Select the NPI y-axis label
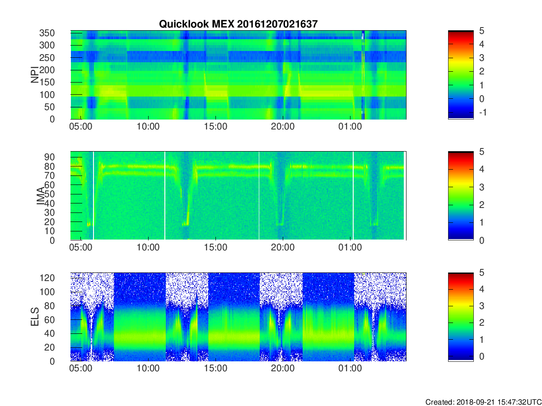Image resolution: width=542 pixels, height=406 pixels. tap(34, 75)
